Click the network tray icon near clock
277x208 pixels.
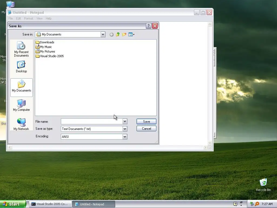(252, 204)
